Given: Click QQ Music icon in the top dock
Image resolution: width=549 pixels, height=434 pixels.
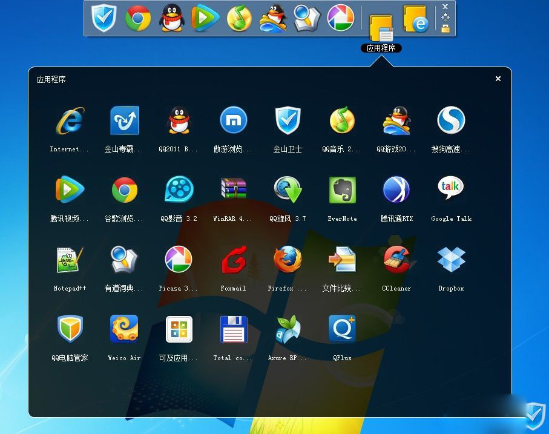Looking at the screenshot, I should coord(240,18).
